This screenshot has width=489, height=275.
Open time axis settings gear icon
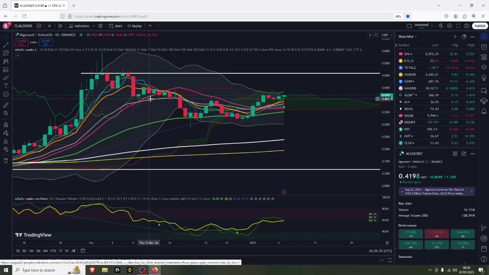[387, 243]
